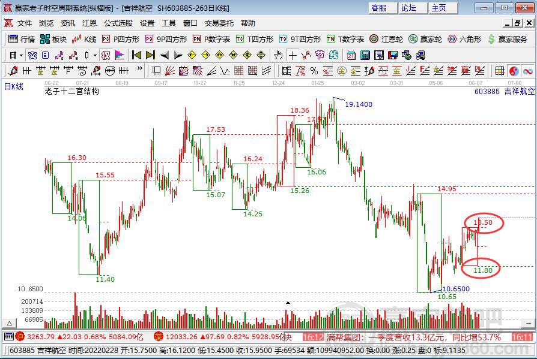The image size is (537, 359).
Task: Open the 资讯 menu
Action: point(68,23)
